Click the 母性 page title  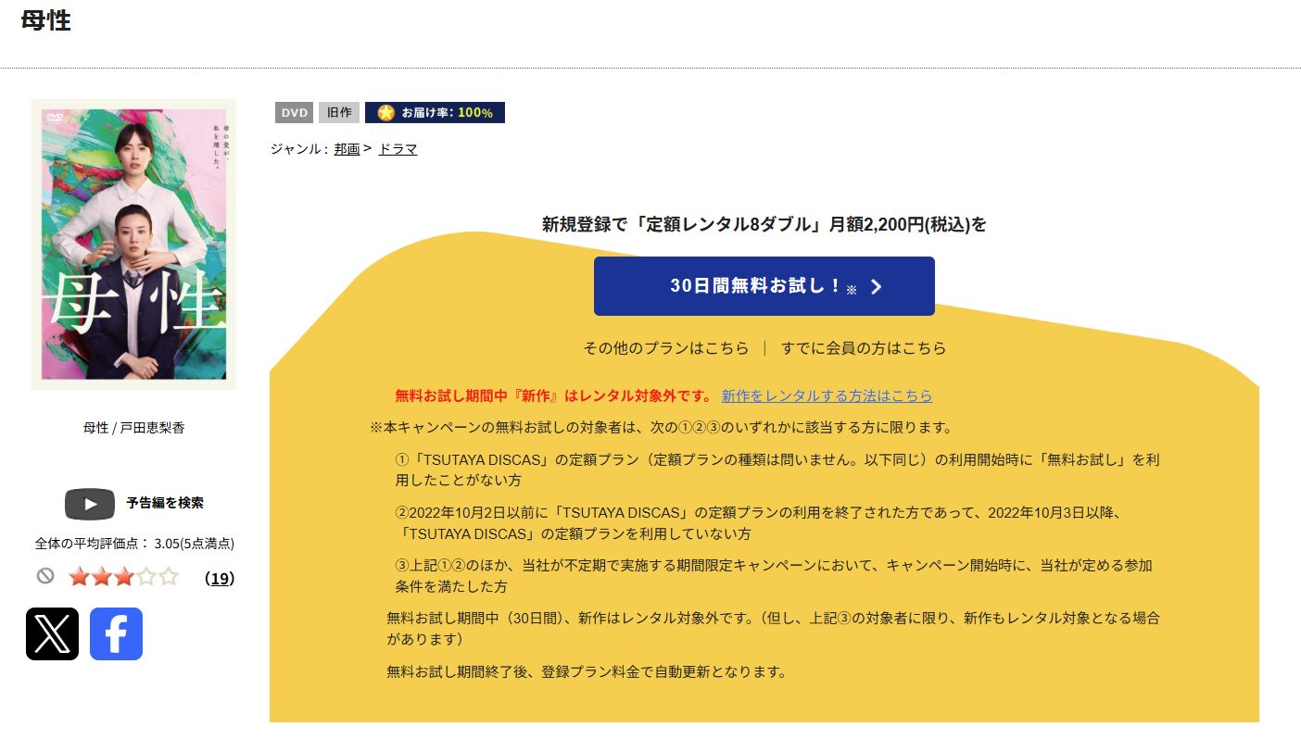pos(45,20)
